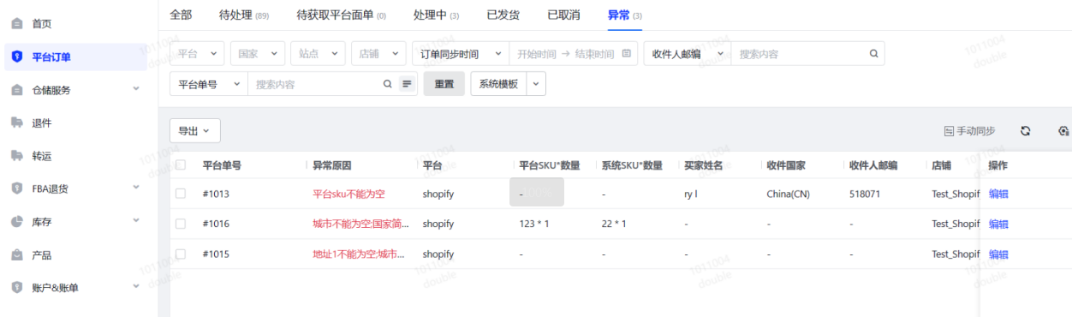Screen dimensions: 1072x317
Task: Click the red text 城市不能为空;国家简...
Action: click(x=360, y=224)
